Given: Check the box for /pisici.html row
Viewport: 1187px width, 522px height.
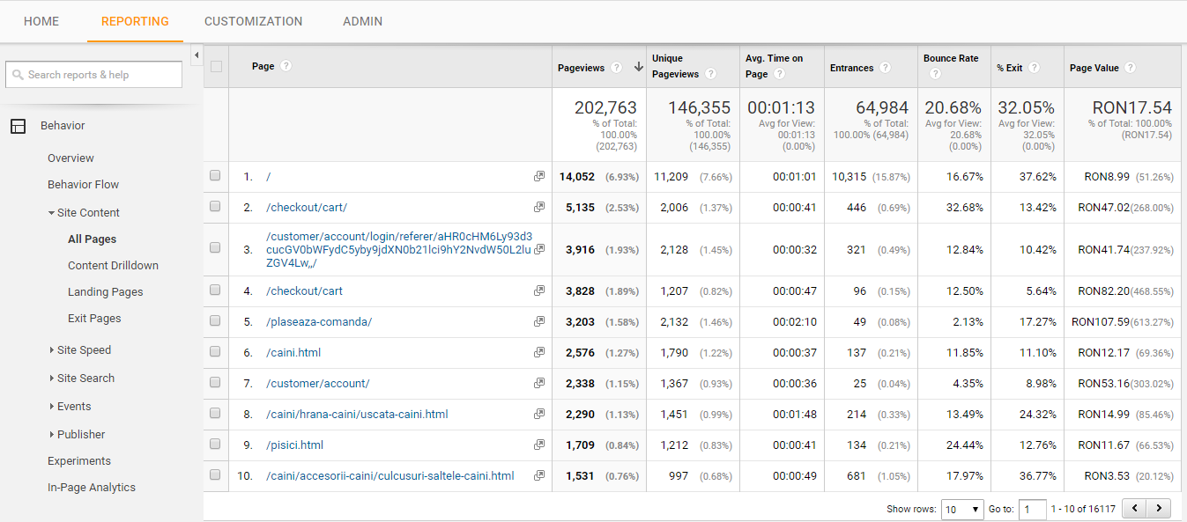Looking at the screenshot, I should [x=215, y=445].
